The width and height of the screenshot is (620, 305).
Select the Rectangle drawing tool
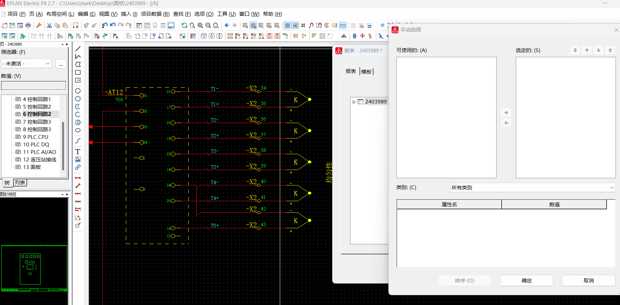[78, 72]
